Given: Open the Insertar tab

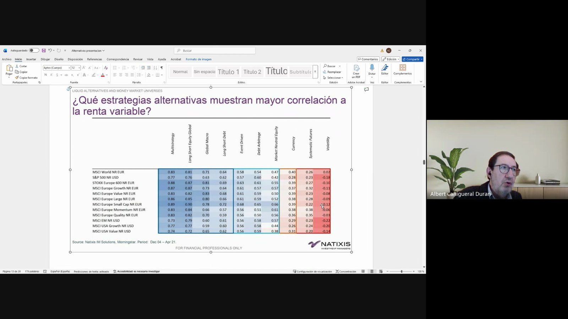Looking at the screenshot, I should (31, 59).
